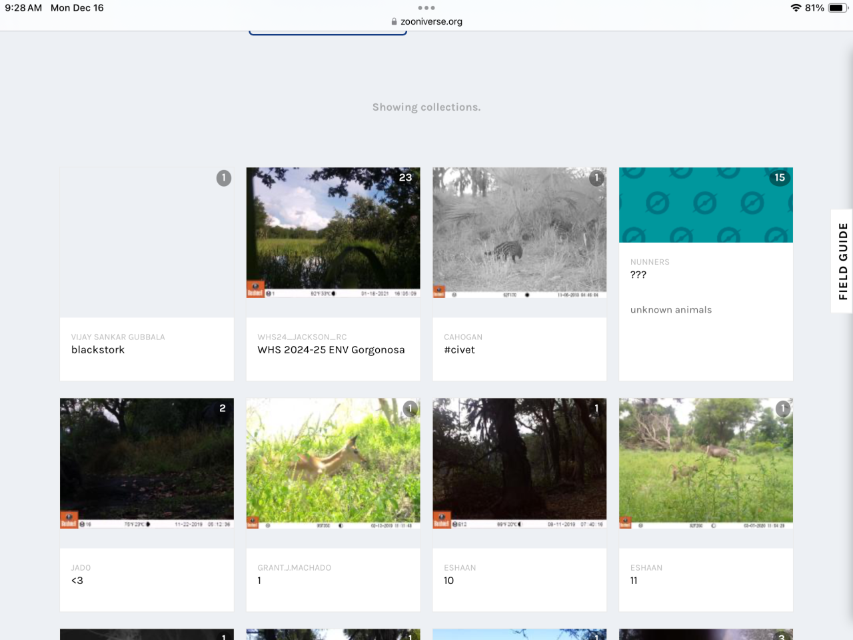Open the blank blackstork collection thumbnail
This screenshot has width=853, height=640.
coord(147,242)
